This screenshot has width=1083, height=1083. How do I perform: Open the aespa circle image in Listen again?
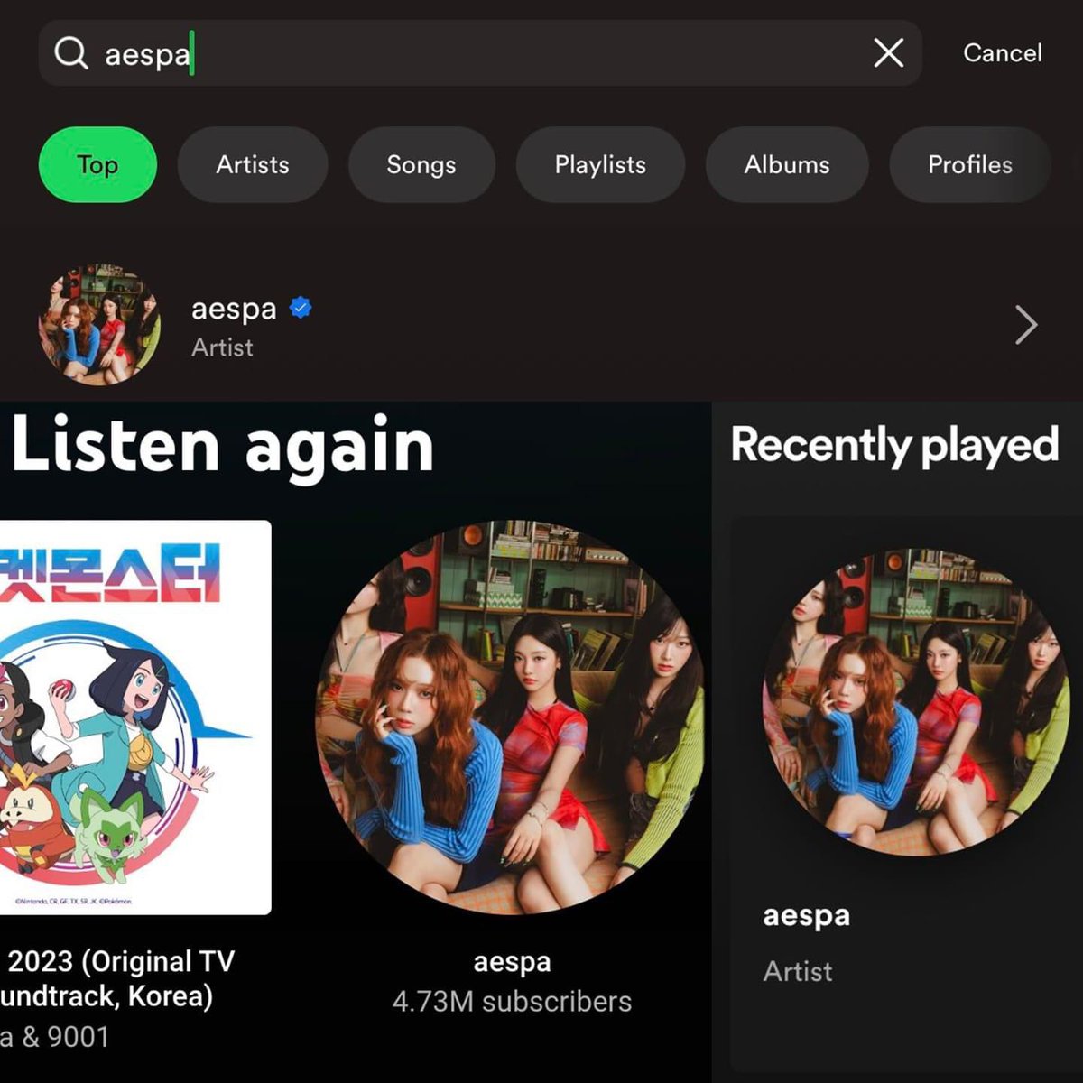click(x=509, y=716)
